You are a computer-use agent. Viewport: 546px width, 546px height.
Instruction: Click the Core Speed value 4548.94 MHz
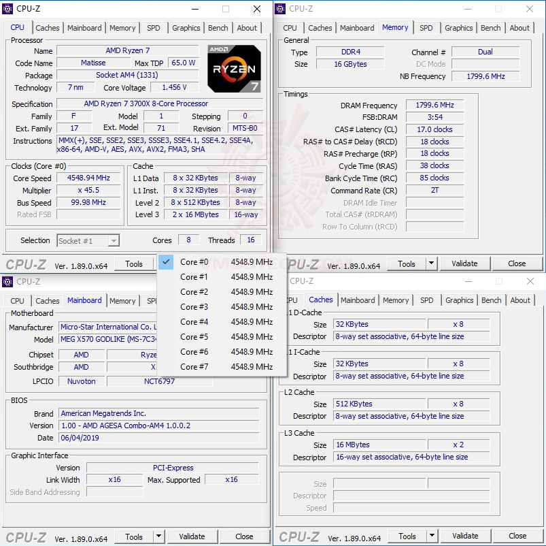click(x=88, y=178)
